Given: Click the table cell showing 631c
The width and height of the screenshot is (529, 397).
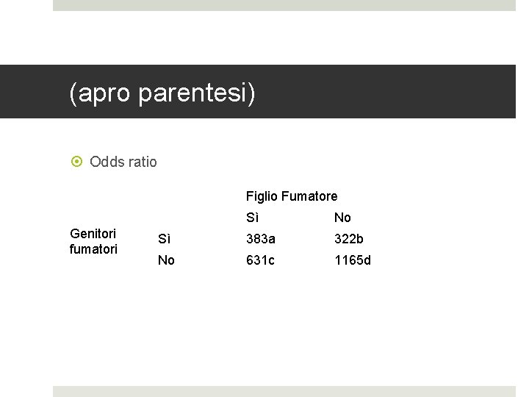Looking at the screenshot, I should (260, 260).
